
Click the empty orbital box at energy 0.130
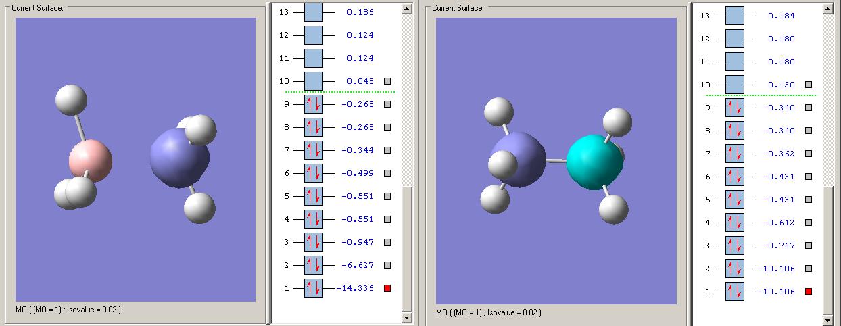pos(734,85)
